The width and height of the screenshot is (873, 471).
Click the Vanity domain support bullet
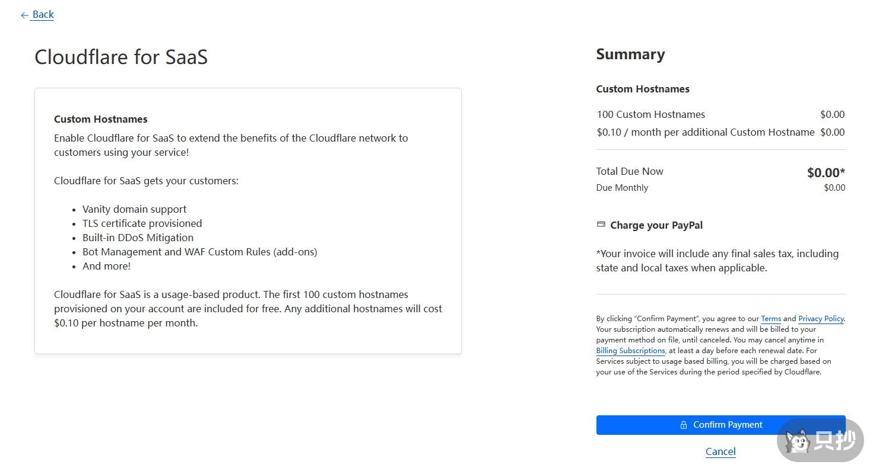134,209
